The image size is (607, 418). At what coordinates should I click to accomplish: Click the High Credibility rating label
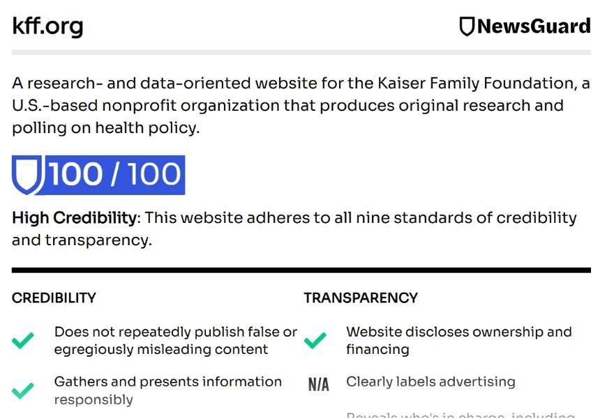pyautogui.click(x=74, y=218)
